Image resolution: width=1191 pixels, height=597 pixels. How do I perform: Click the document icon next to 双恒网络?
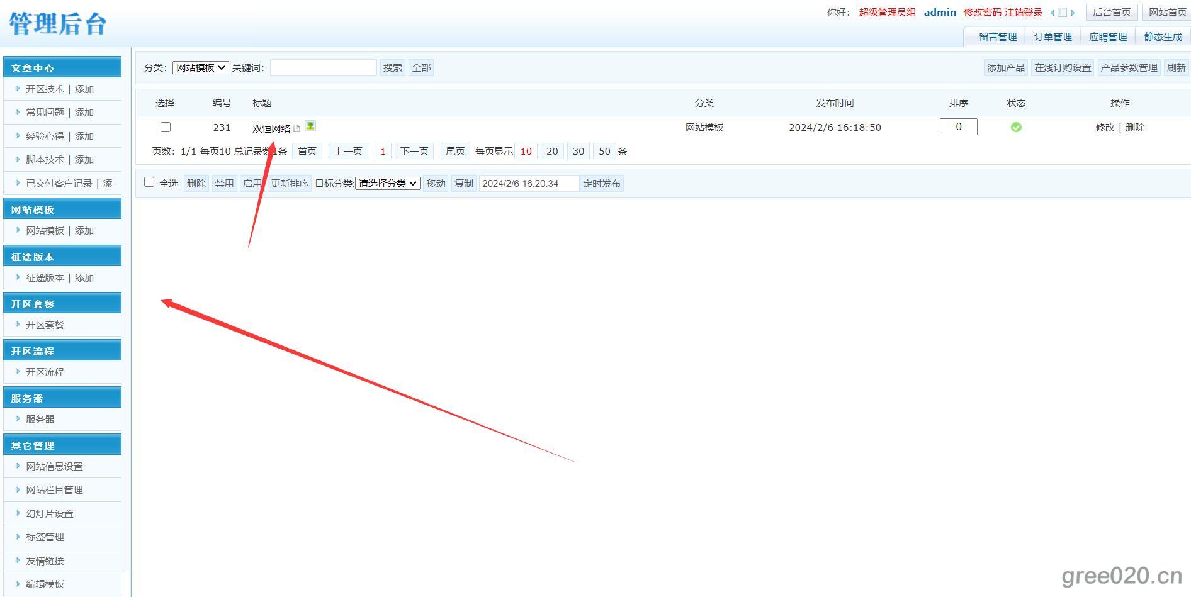(x=297, y=128)
